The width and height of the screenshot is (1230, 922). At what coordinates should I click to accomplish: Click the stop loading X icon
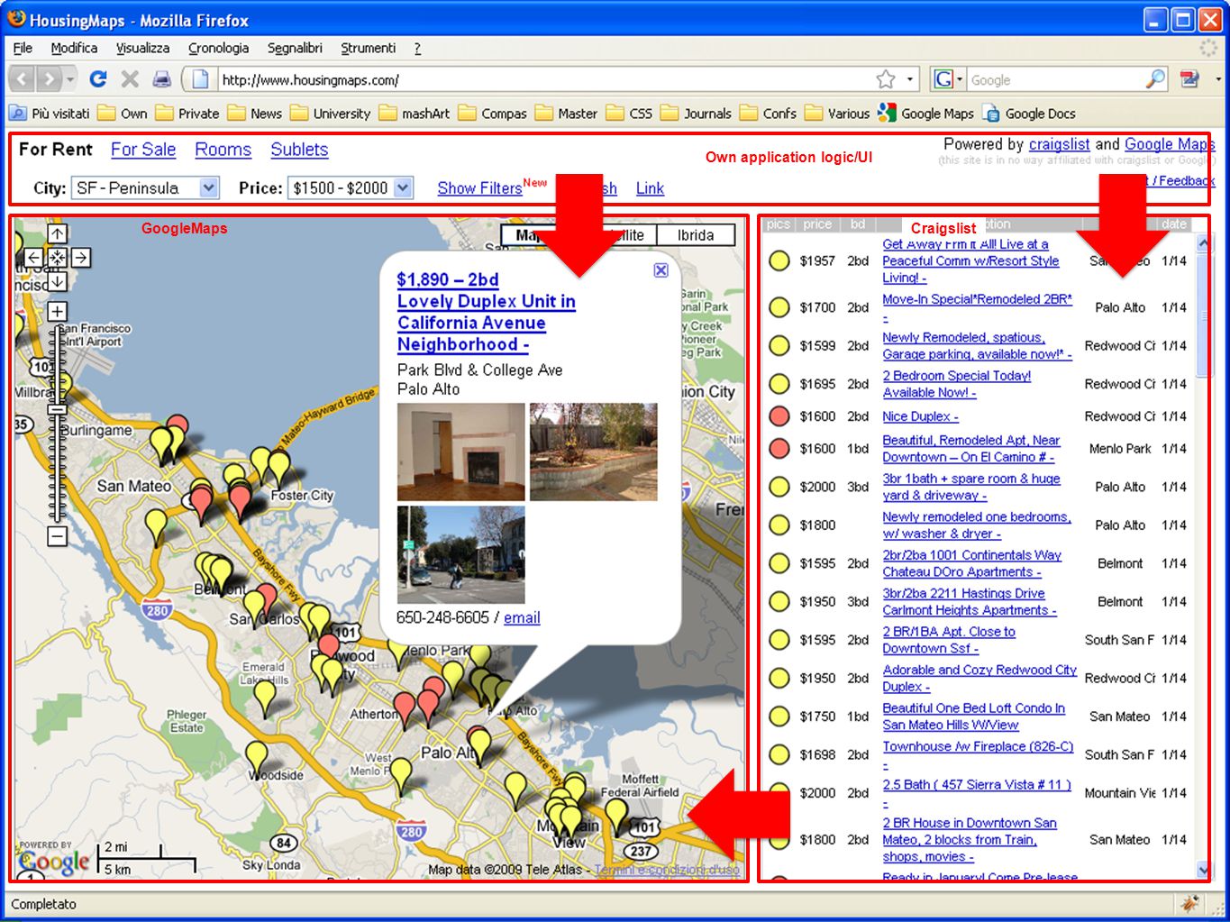[x=130, y=79]
